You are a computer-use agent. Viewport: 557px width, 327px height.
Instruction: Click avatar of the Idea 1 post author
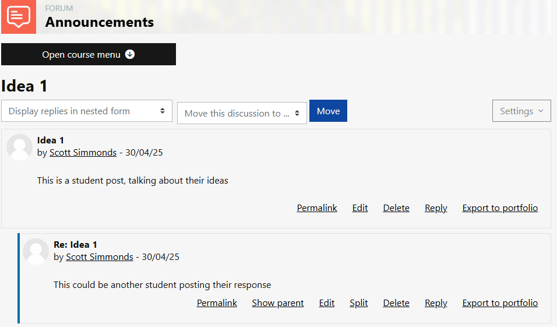(x=20, y=147)
